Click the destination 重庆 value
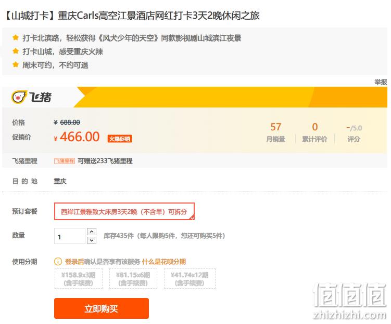 point(60,181)
